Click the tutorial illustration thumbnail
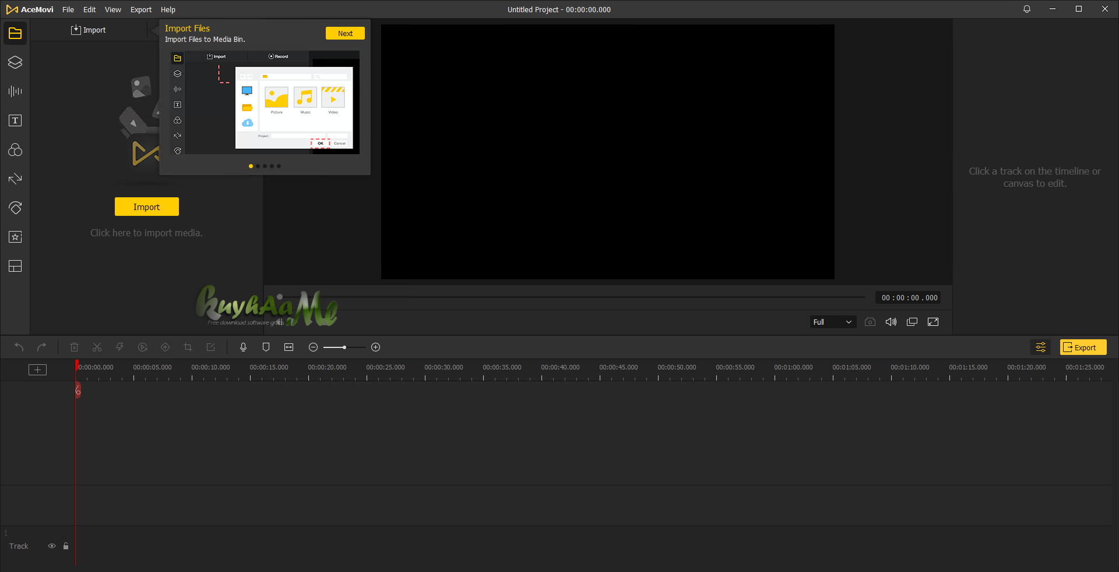 click(265, 102)
